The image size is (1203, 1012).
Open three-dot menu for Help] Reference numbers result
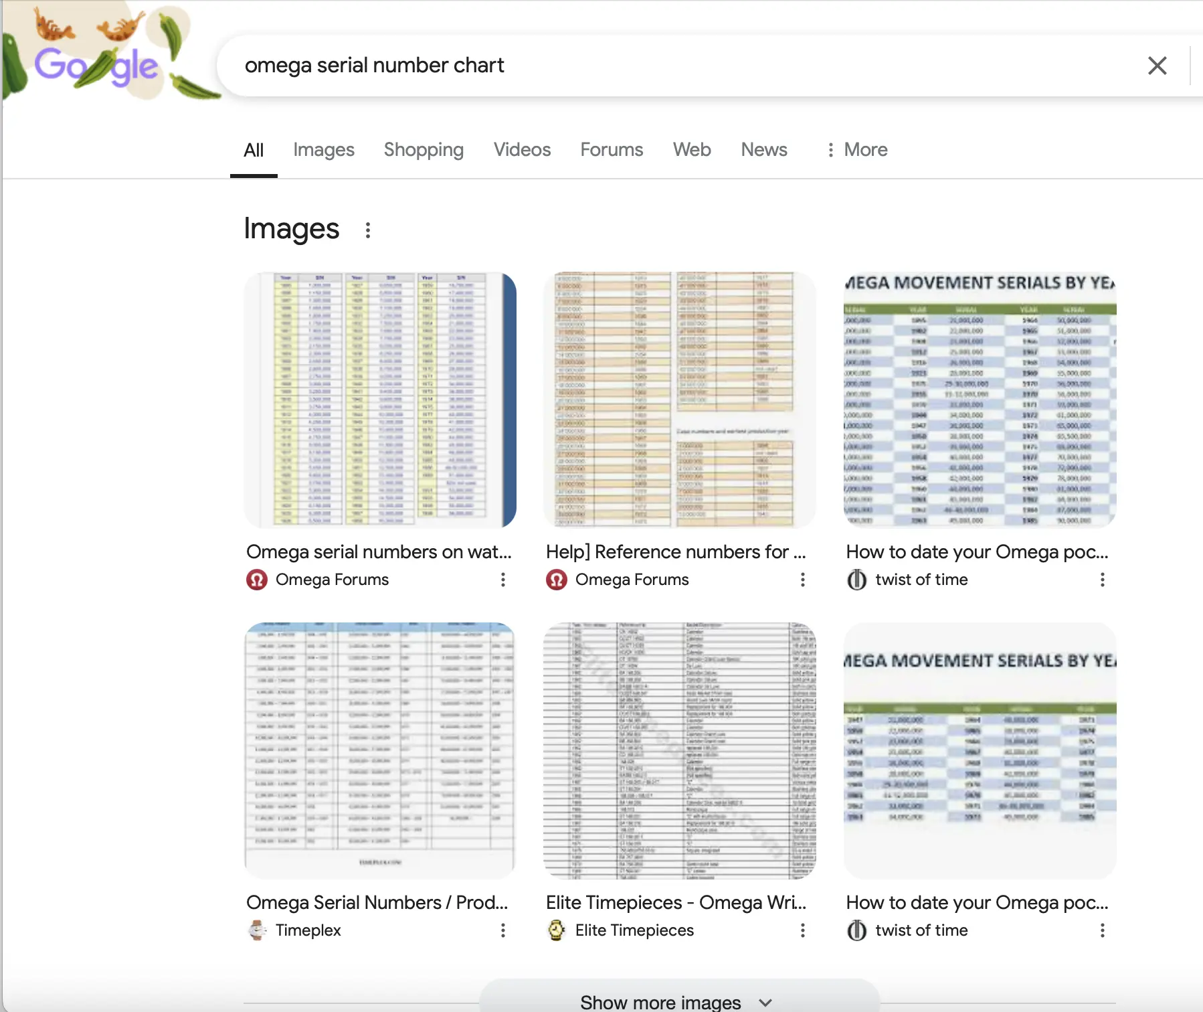[803, 580]
